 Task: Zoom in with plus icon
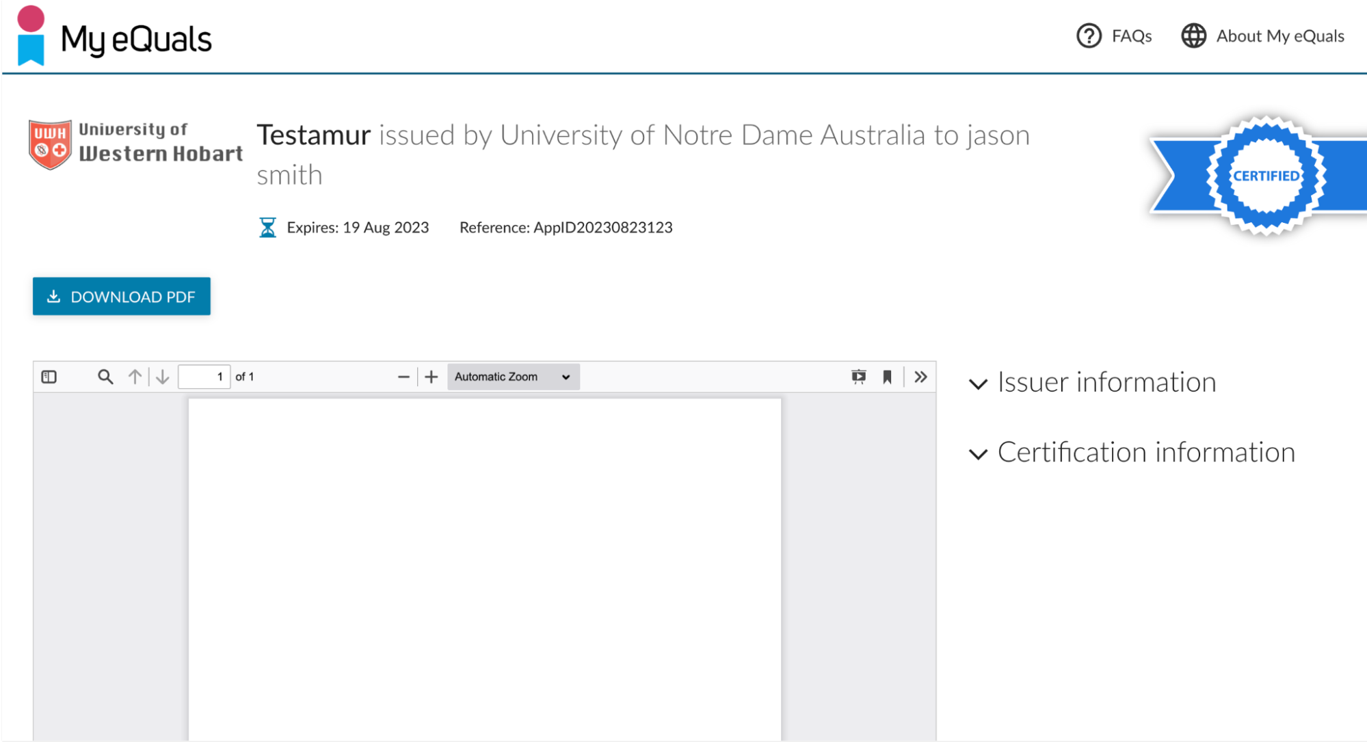coord(431,377)
